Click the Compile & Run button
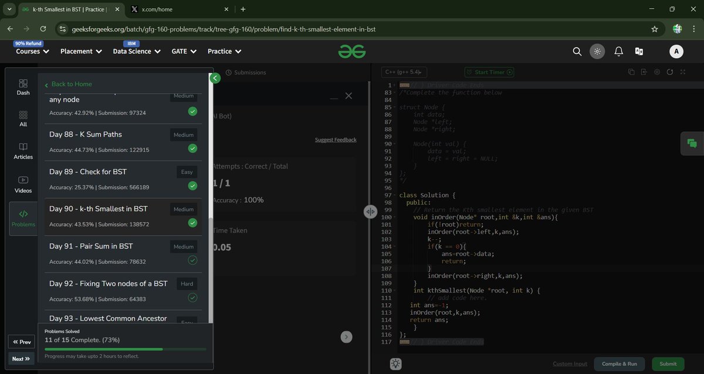 tap(620, 364)
